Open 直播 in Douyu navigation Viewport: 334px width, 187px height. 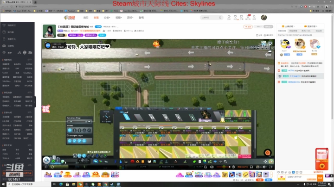coord(96,18)
